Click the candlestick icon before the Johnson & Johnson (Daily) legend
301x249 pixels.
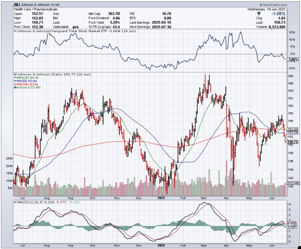point(15,74)
